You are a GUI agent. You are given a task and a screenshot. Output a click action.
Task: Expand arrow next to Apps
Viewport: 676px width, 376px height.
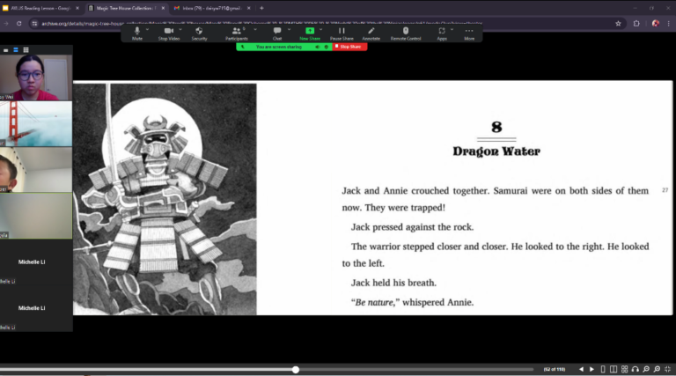[452, 30]
